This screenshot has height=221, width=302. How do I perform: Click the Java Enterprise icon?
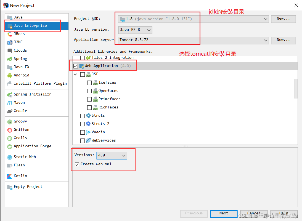click(10, 26)
